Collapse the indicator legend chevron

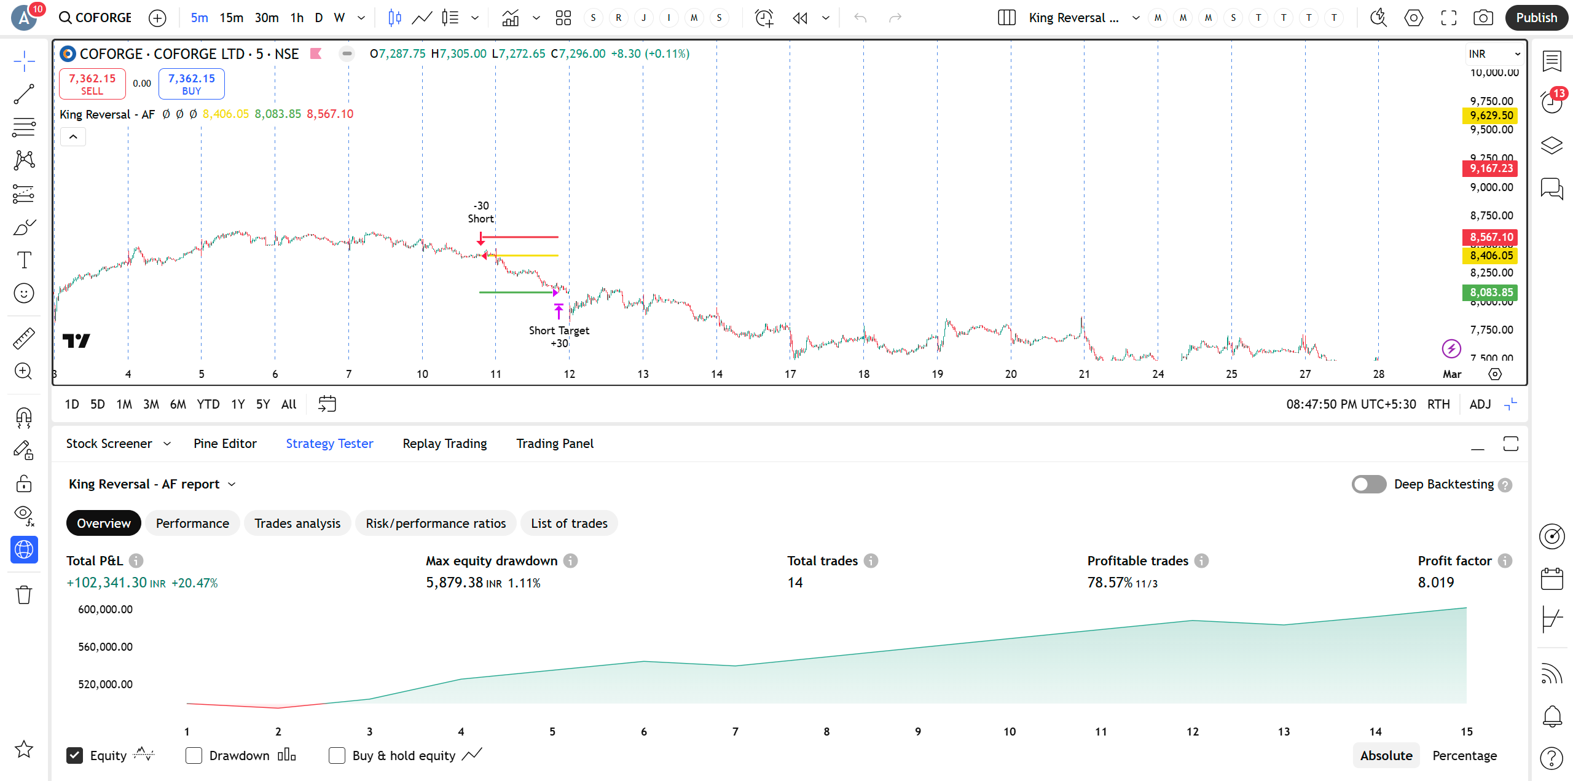click(x=73, y=136)
